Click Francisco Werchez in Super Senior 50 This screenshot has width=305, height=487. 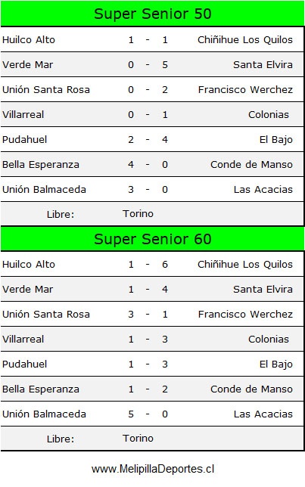click(245, 89)
